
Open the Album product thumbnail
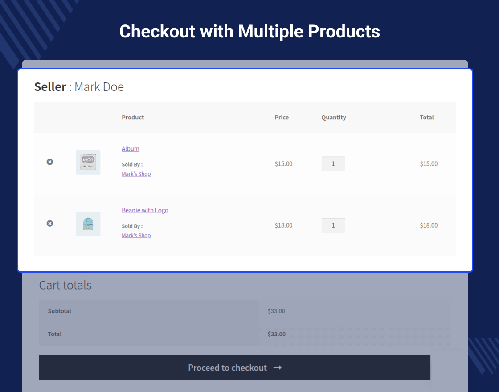tap(88, 162)
